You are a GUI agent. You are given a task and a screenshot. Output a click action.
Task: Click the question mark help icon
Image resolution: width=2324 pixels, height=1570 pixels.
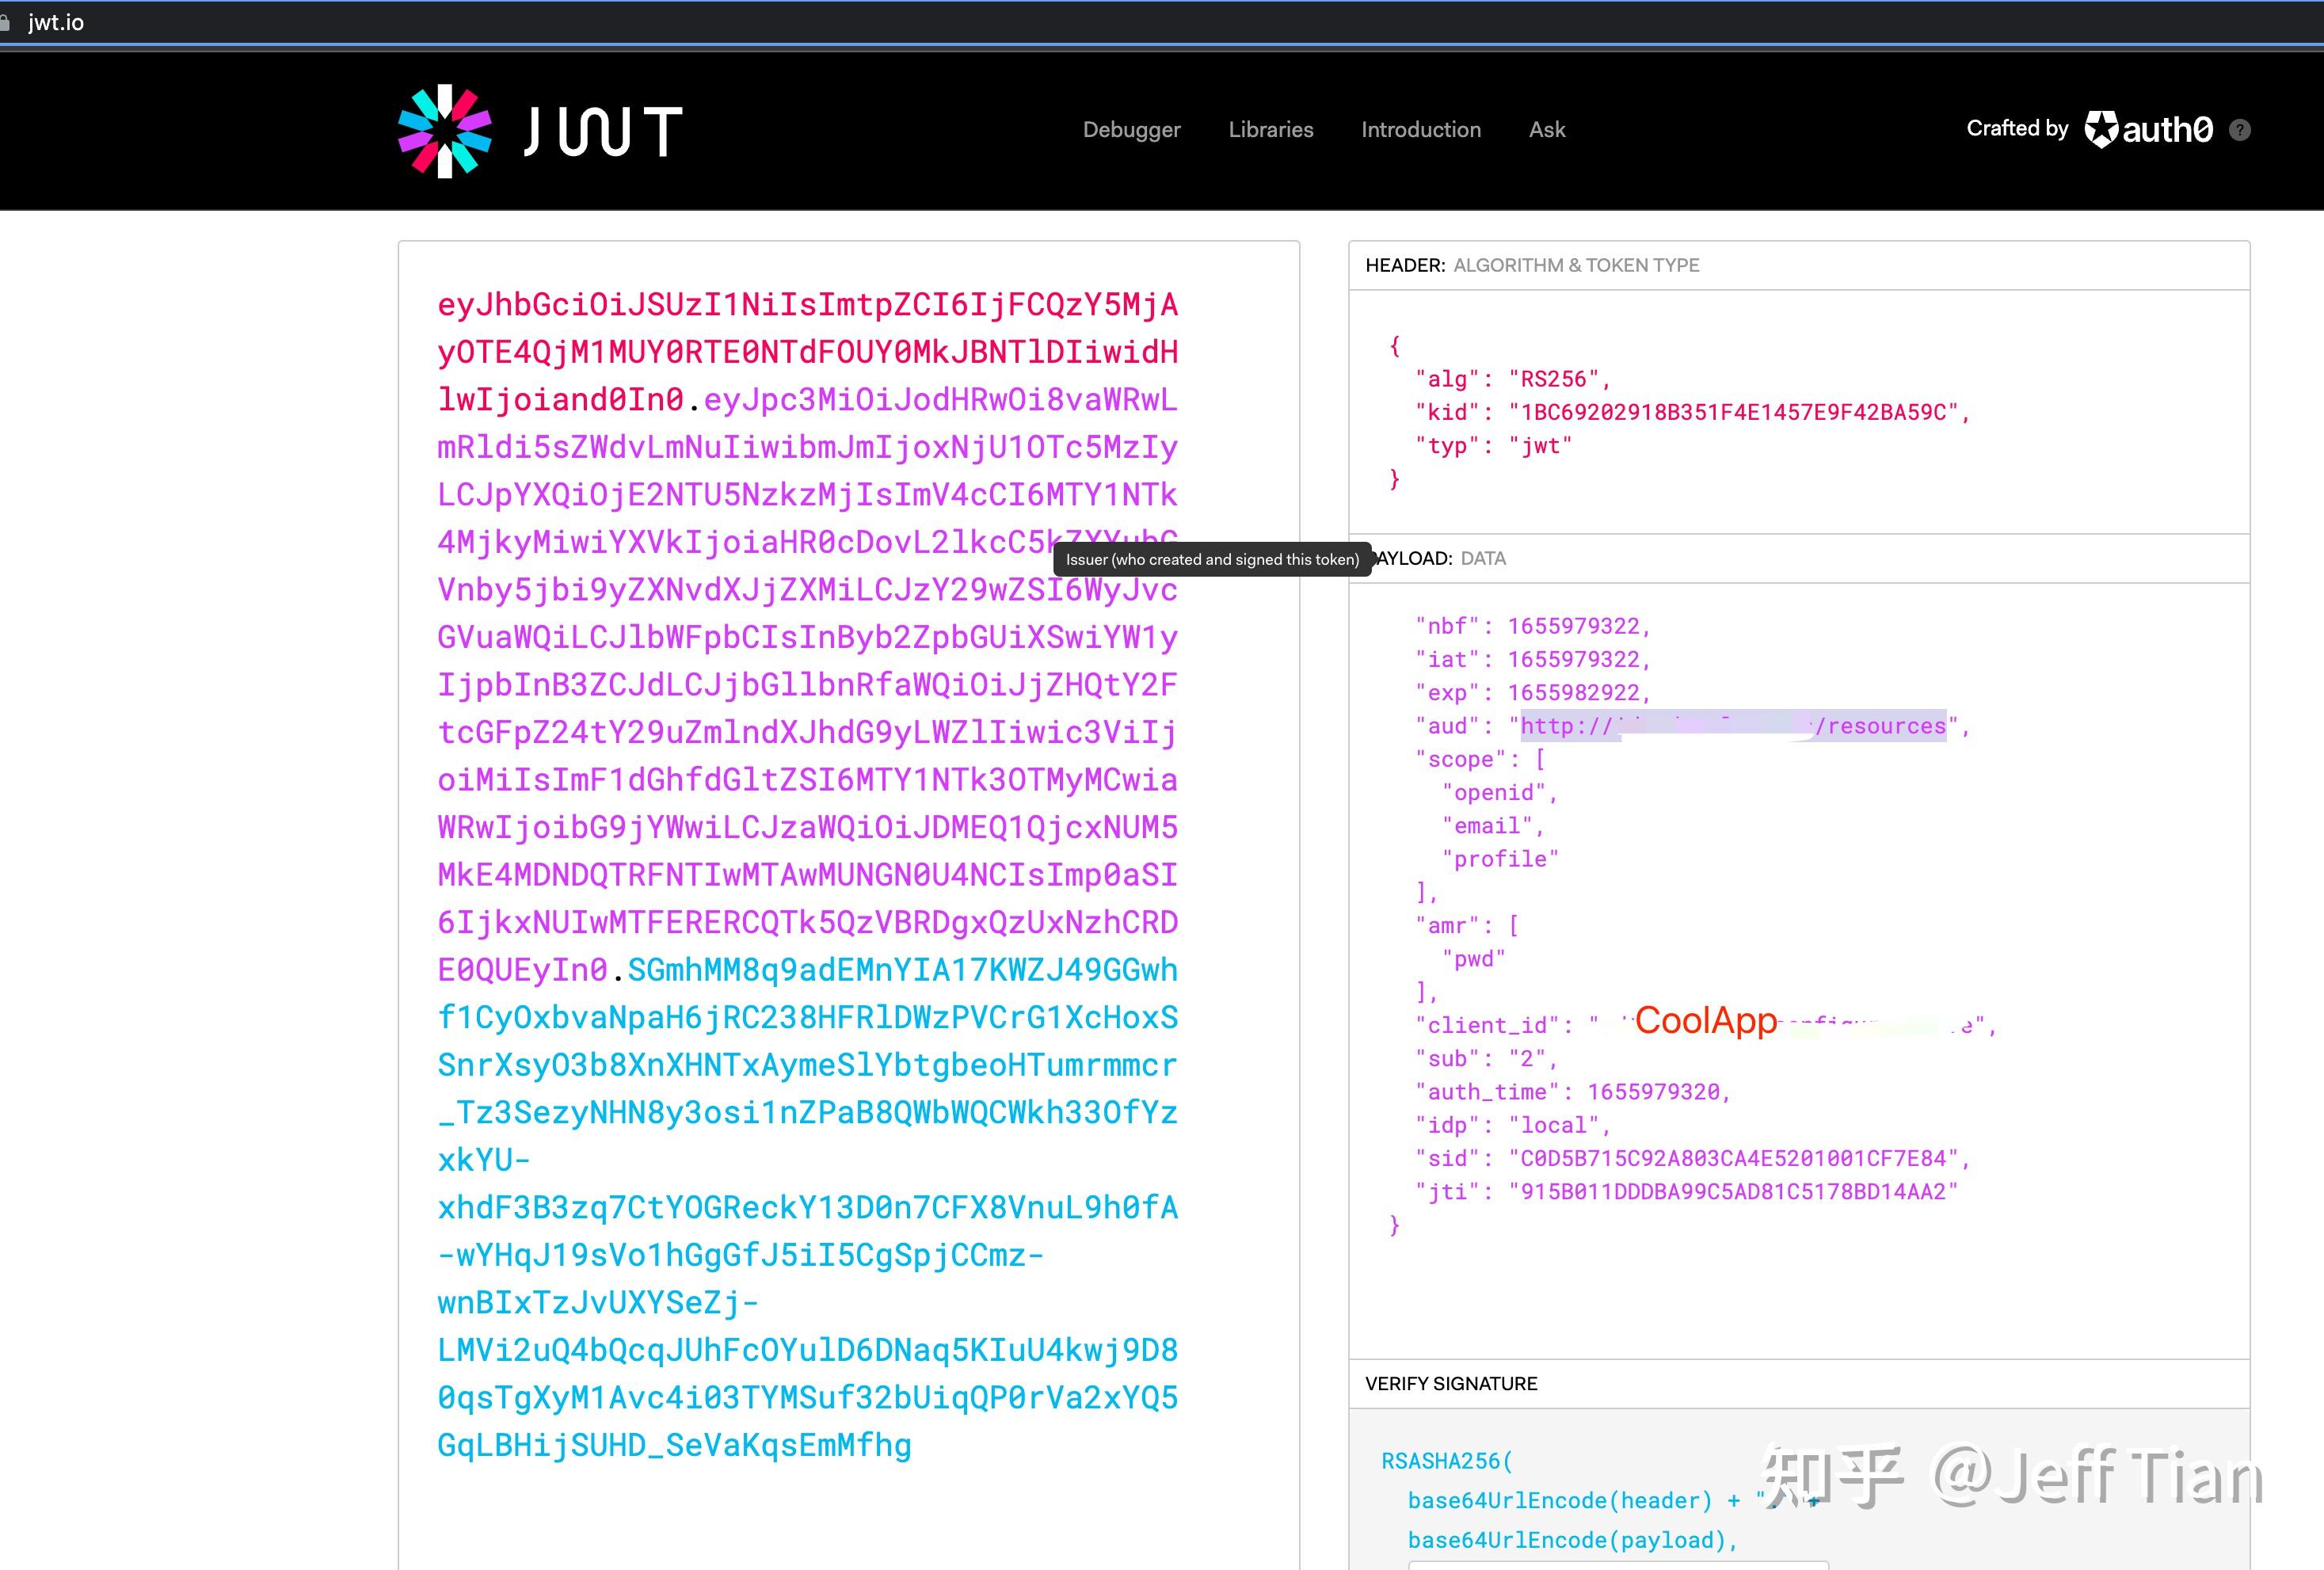(2240, 130)
